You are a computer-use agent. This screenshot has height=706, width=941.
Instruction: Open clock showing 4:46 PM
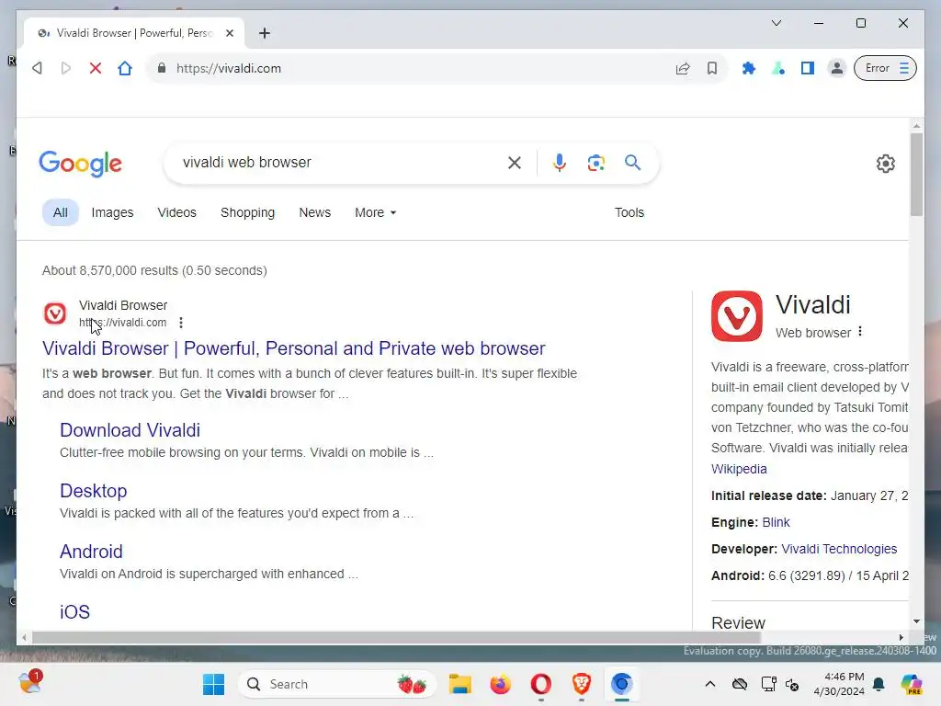[839, 684]
